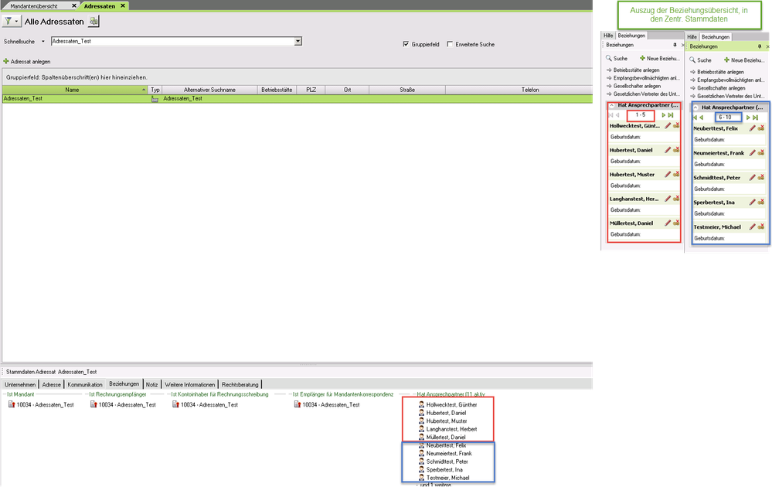Screen dimensions: 772x487
Task: Open the Kommunikation tab
Action: click(x=85, y=384)
